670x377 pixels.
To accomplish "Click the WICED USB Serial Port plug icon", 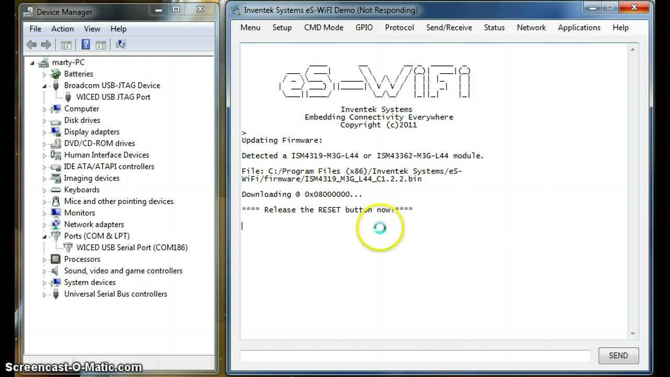I will (x=68, y=247).
